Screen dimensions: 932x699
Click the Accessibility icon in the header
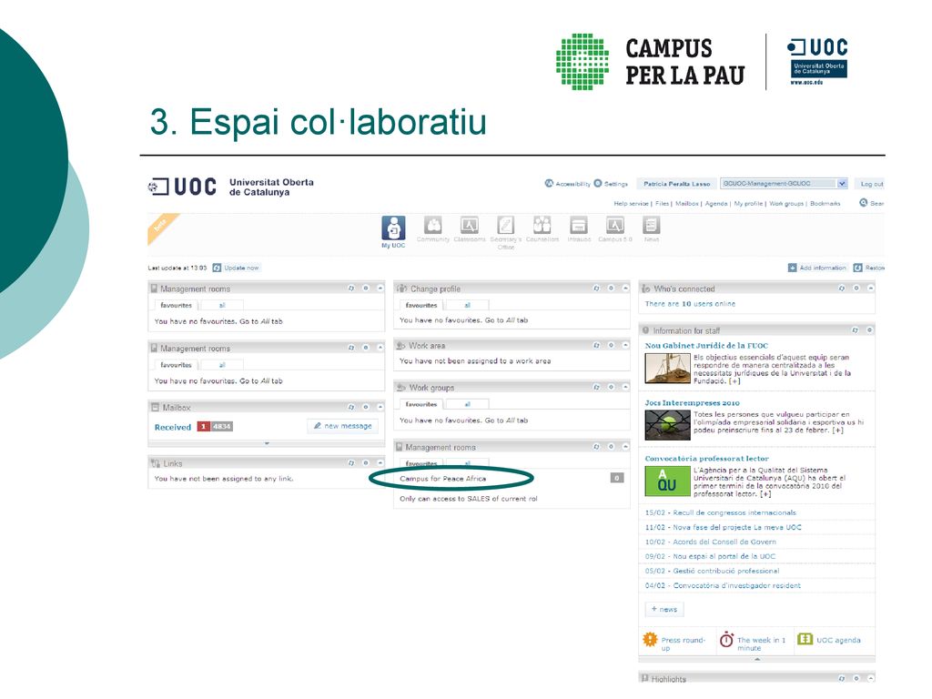tap(549, 184)
